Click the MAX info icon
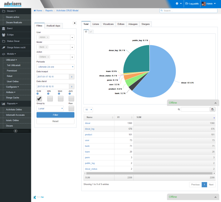The image size is (221, 202). (x=59, y=93)
